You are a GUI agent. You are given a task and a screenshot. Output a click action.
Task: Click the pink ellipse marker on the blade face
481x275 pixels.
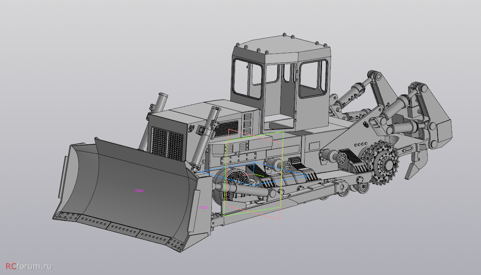139,191
